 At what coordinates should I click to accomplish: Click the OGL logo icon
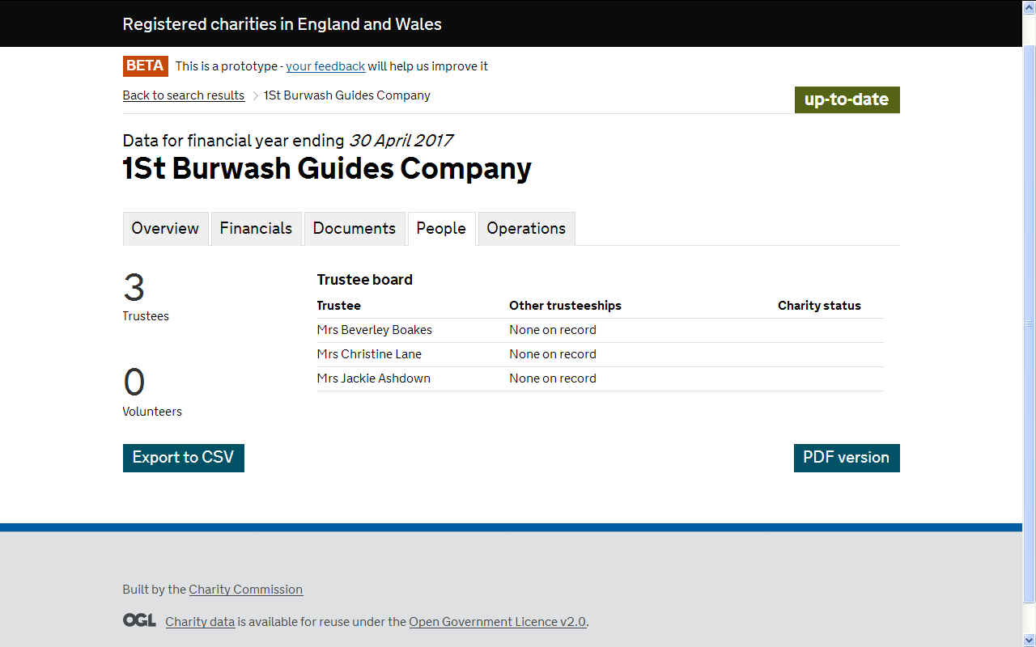(x=139, y=620)
